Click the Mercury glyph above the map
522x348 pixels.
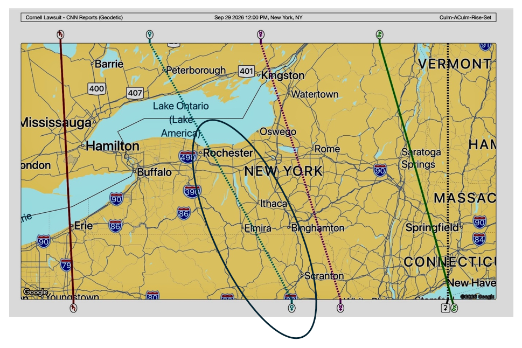pos(261,34)
